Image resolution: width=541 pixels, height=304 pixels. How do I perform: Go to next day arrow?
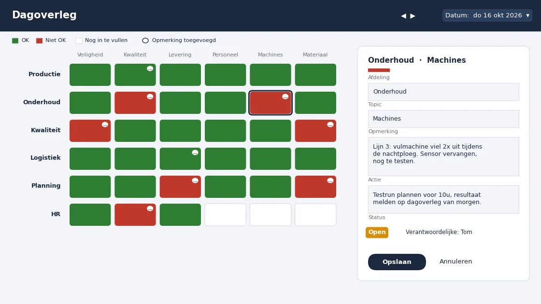[413, 16]
